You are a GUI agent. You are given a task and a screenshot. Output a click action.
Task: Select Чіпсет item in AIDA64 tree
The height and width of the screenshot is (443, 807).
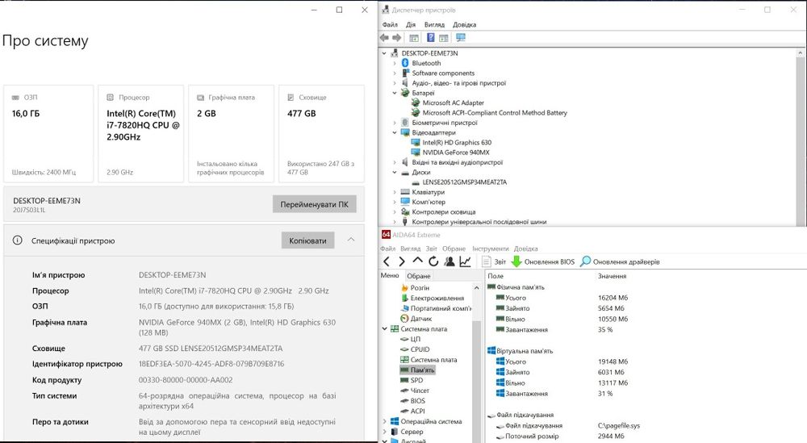pos(420,391)
